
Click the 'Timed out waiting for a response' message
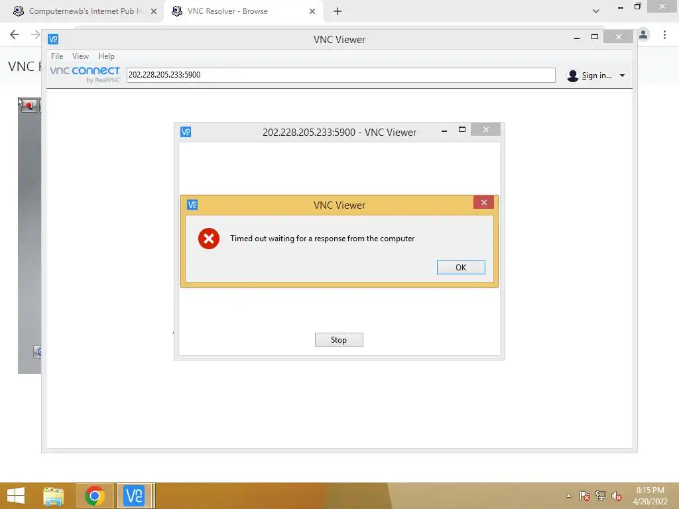coord(322,239)
